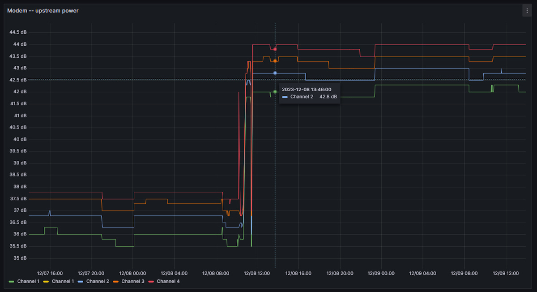Select the Channel 4 legend label

pyautogui.click(x=168, y=281)
